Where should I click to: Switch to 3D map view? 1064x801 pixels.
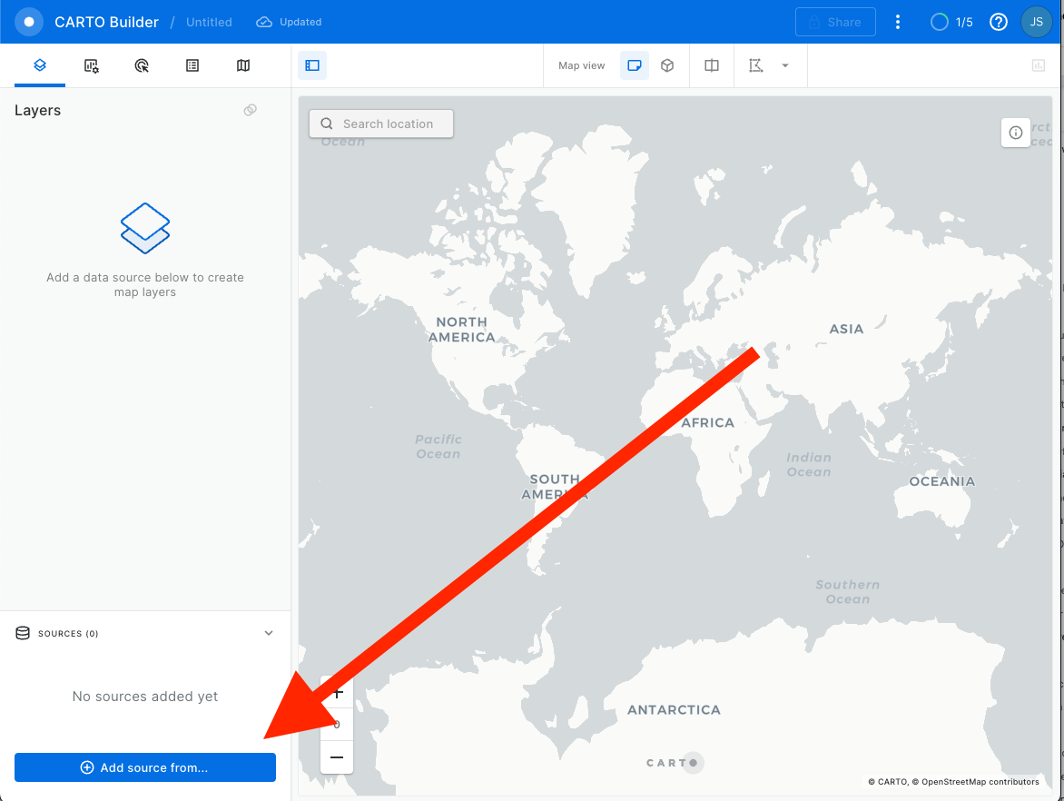click(667, 65)
